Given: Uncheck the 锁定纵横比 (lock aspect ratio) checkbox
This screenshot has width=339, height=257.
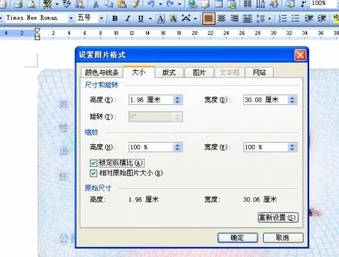Looking at the screenshot, I should click(x=94, y=163).
